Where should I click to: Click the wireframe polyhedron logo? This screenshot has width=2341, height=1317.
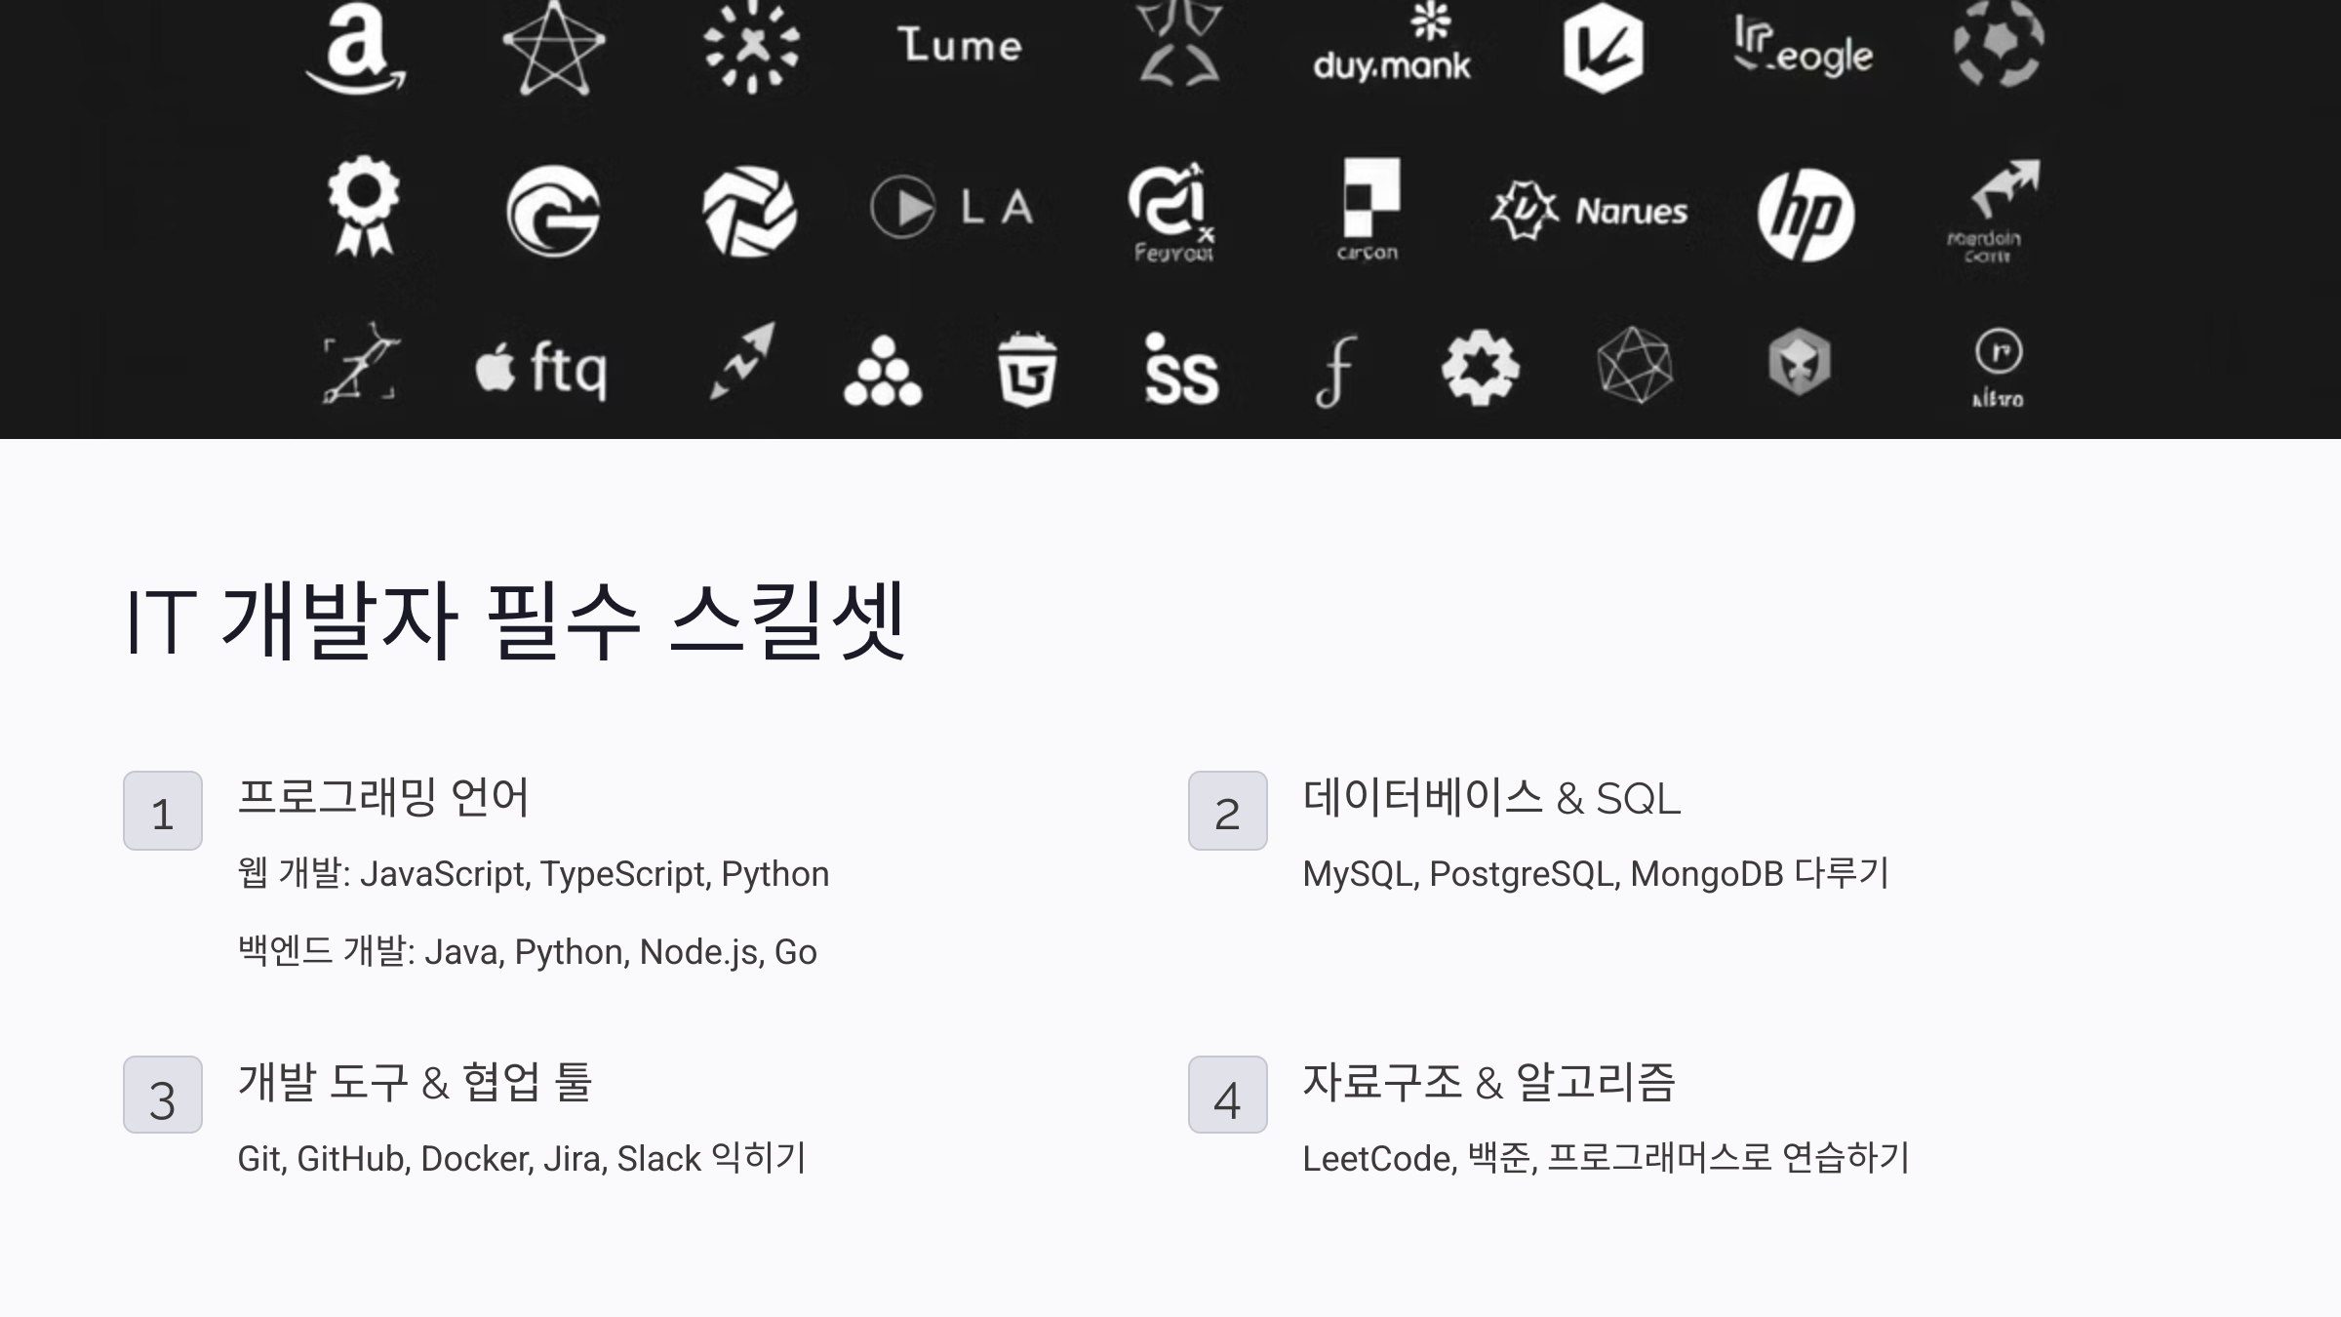(x=1635, y=365)
